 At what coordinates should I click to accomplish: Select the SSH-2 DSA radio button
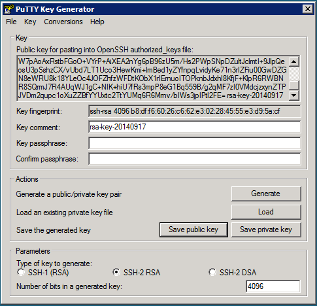(x=212, y=272)
